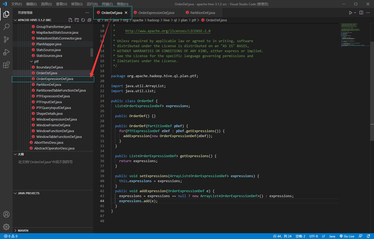Change language mode Java
The width and height of the screenshot is (374, 239).
(x=332, y=236)
